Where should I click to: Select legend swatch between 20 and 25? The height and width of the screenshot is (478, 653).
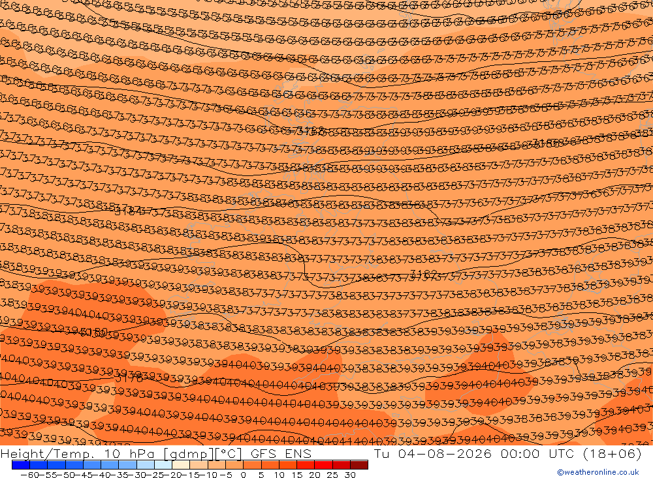(324, 465)
